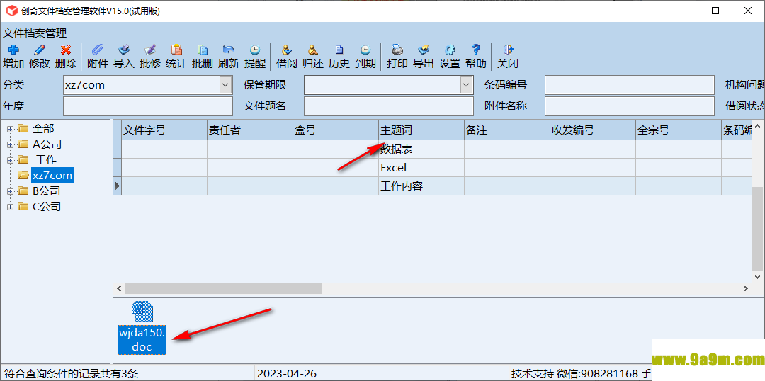The height and width of the screenshot is (381, 765).
Task: Open the 分类 dropdown showing xz7com
Action: point(225,86)
